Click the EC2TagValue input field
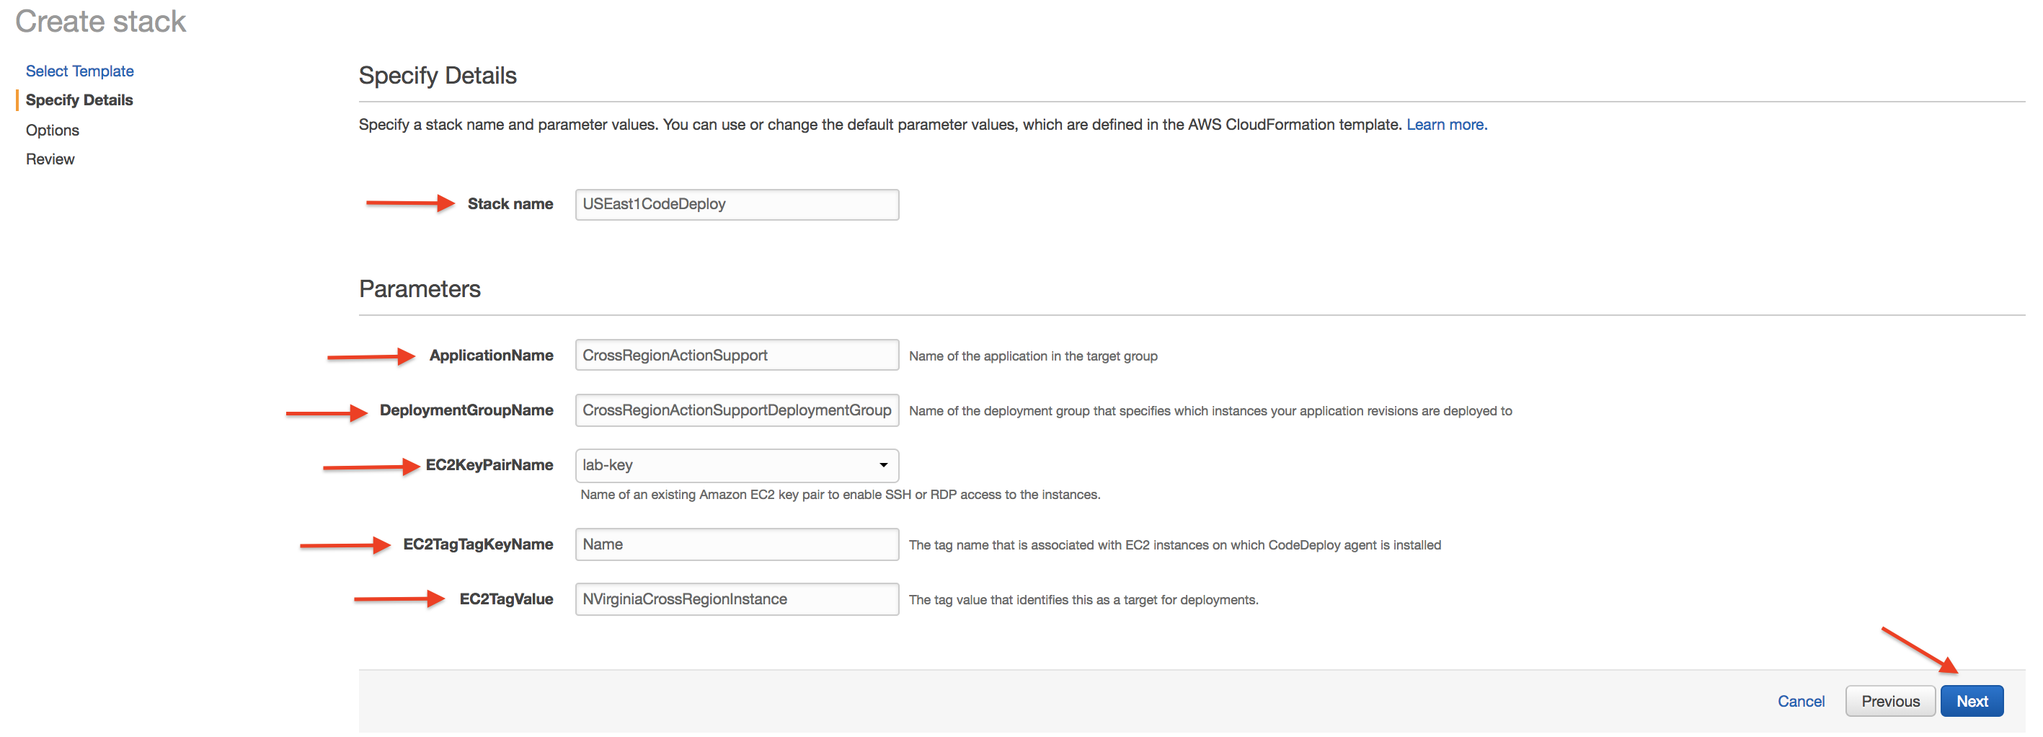The image size is (2043, 737). tap(736, 599)
